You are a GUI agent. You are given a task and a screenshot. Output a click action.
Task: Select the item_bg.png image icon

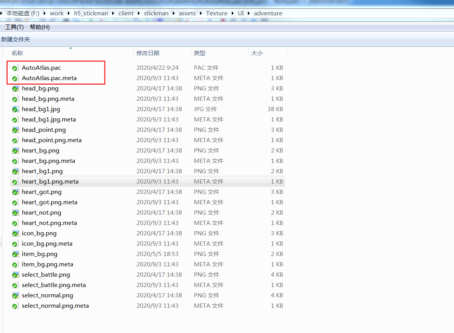point(15,254)
